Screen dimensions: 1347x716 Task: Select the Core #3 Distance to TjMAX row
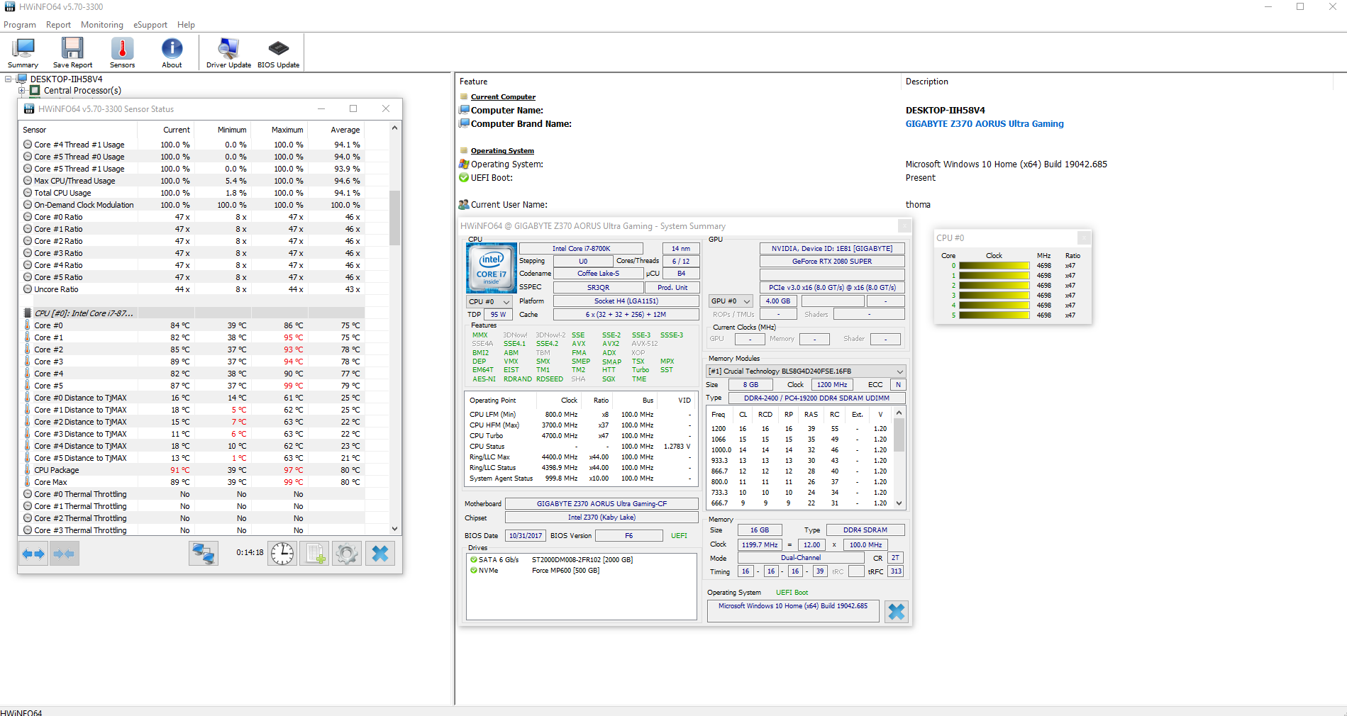tap(192, 434)
